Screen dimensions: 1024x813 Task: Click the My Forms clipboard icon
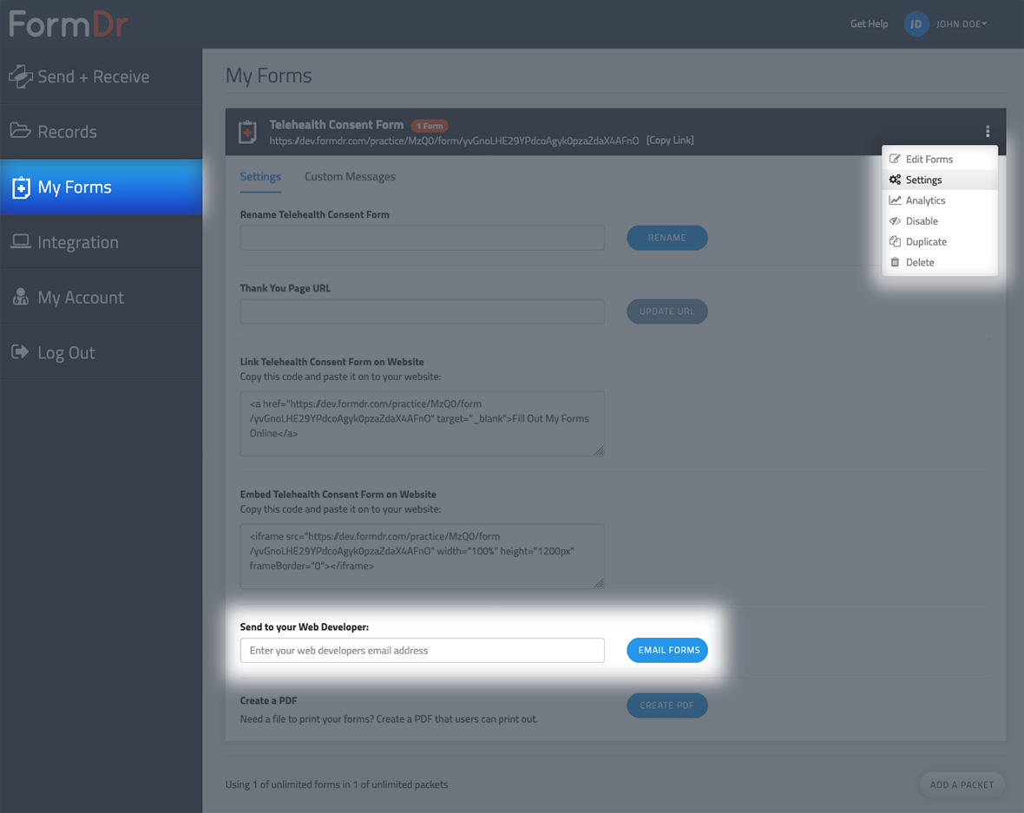21,187
